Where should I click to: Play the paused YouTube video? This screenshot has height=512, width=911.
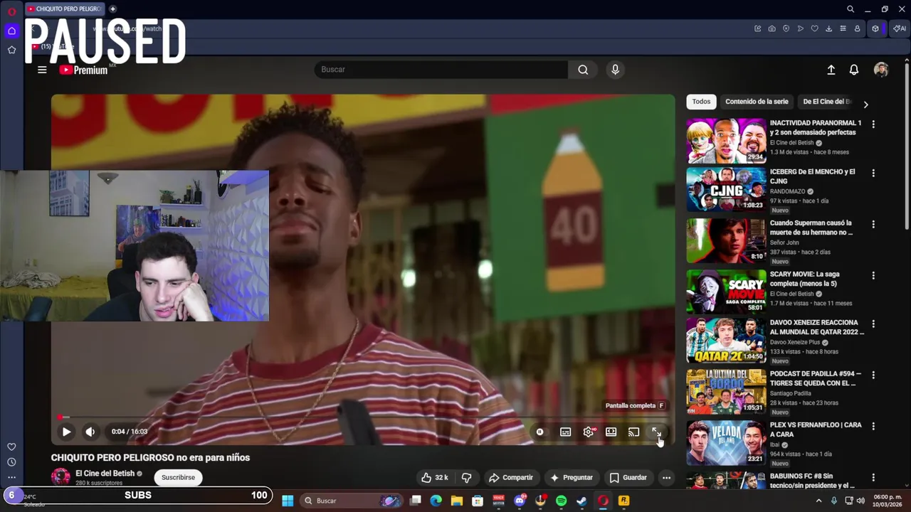point(66,432)
